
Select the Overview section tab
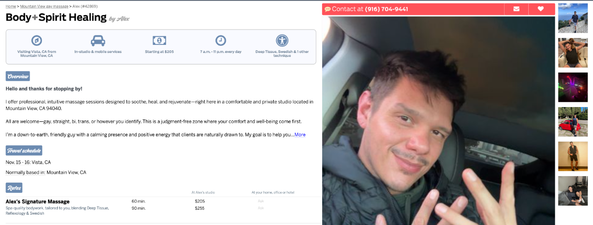point(18,76)
